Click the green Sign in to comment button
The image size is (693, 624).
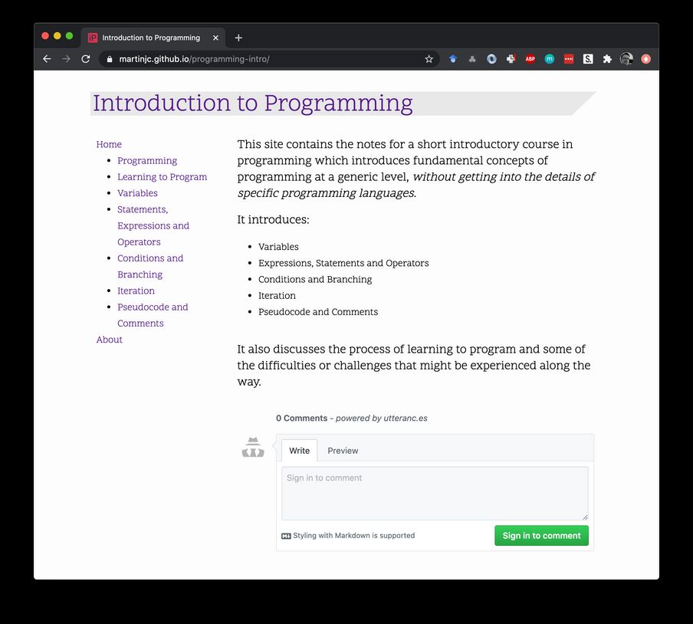pyautogui.click(x=541, y=535)
